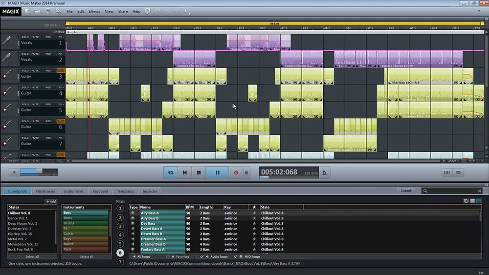Click the microphone icon of Vocals track 1
The width and height of the screenshot is (489, 275).
pos(7,42)
